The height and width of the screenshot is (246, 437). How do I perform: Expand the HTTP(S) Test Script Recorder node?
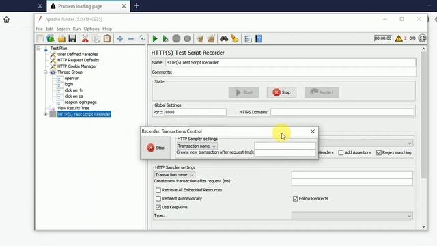(x=46, y=114)
